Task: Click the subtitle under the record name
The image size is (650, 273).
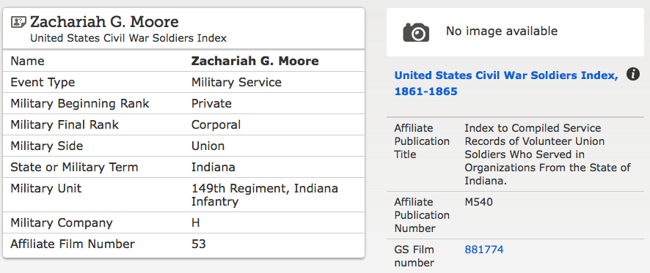Action: click(128, 39)
